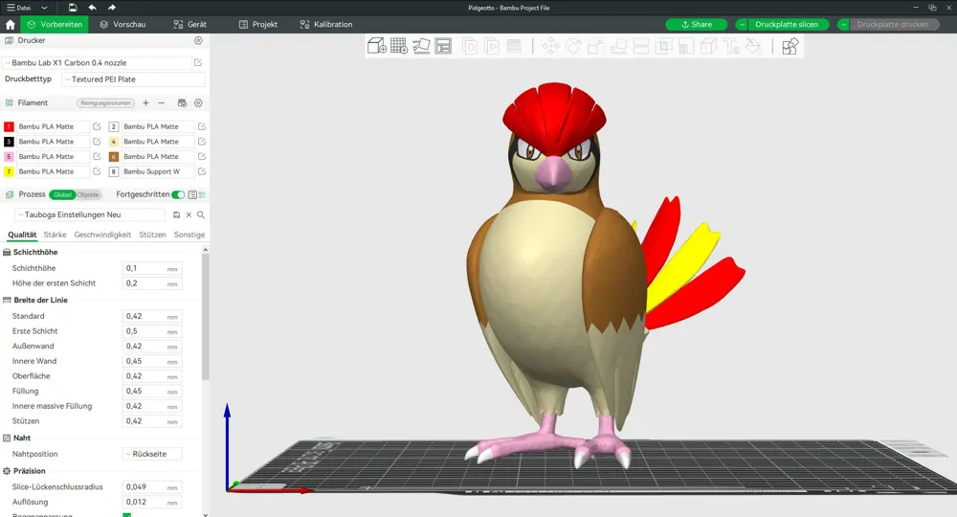Switch process scope to Objekte
Viewport: 957px width, 517px height.
[x=88, y=194]
